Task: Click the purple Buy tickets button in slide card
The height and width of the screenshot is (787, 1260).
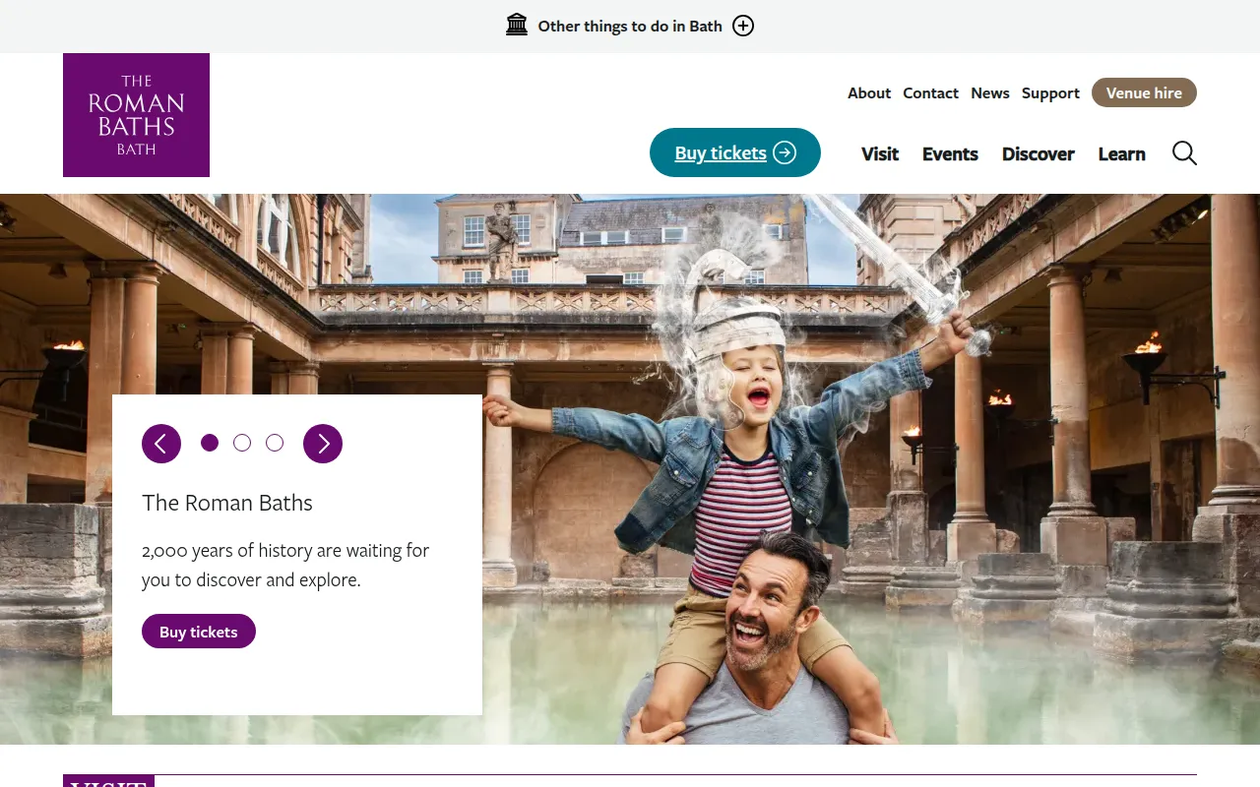Action: click(199, 632)
